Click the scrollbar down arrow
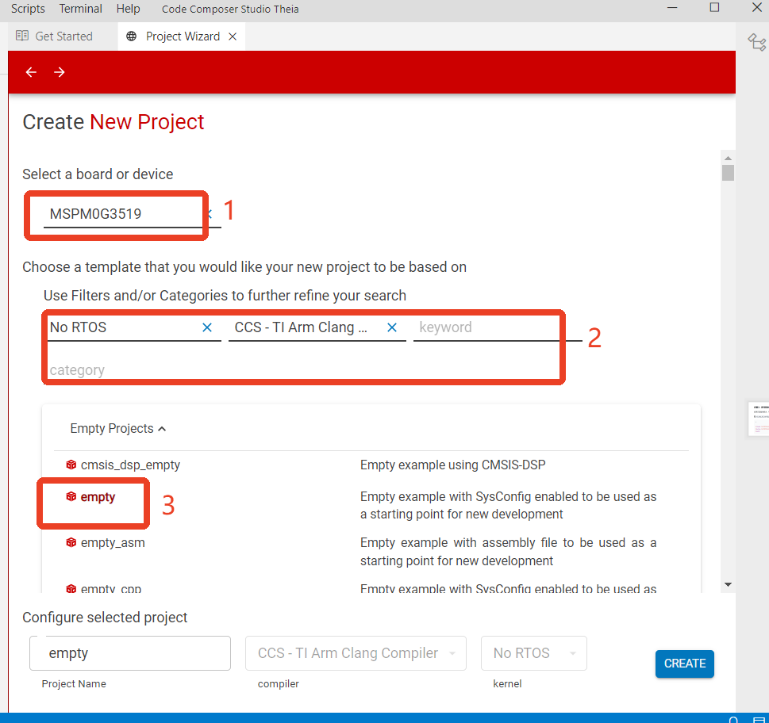The width and height of the screenshot is (769, 723). pyautogui.click(x=729, y=584)
